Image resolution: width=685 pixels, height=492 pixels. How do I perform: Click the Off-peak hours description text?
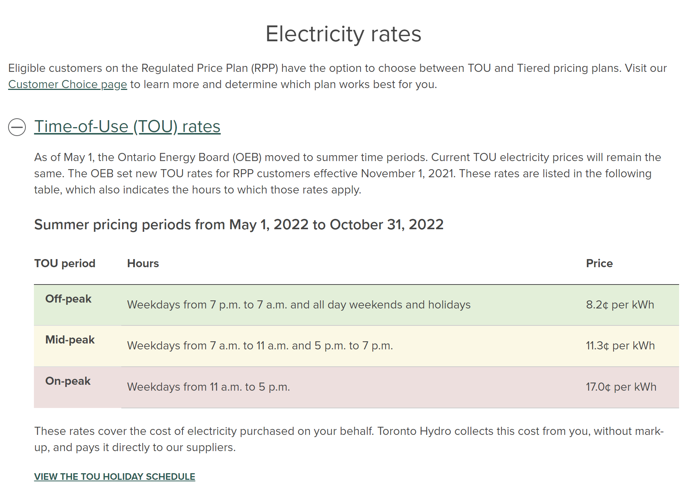pyautogui.click(x=299, y=305)
